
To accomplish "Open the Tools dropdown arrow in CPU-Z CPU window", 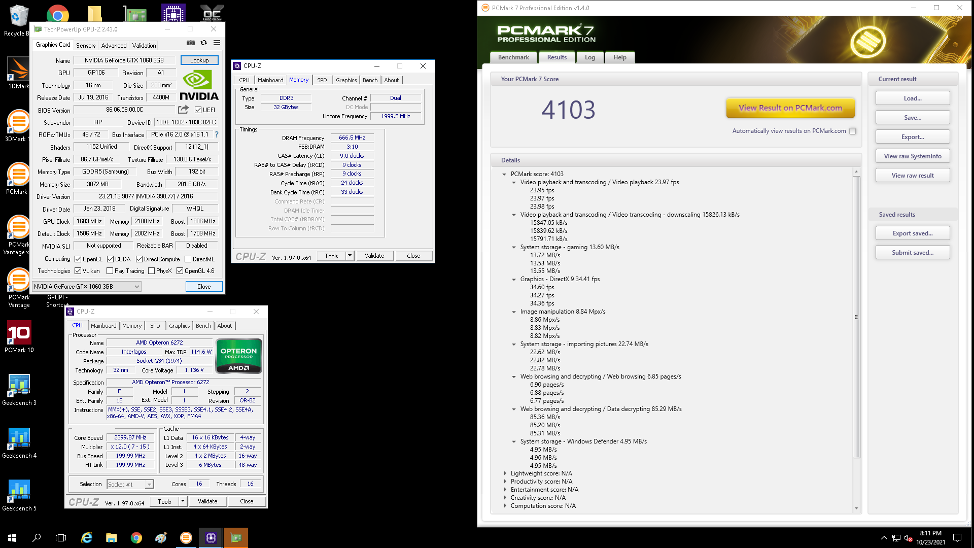I will pos(183,501).
